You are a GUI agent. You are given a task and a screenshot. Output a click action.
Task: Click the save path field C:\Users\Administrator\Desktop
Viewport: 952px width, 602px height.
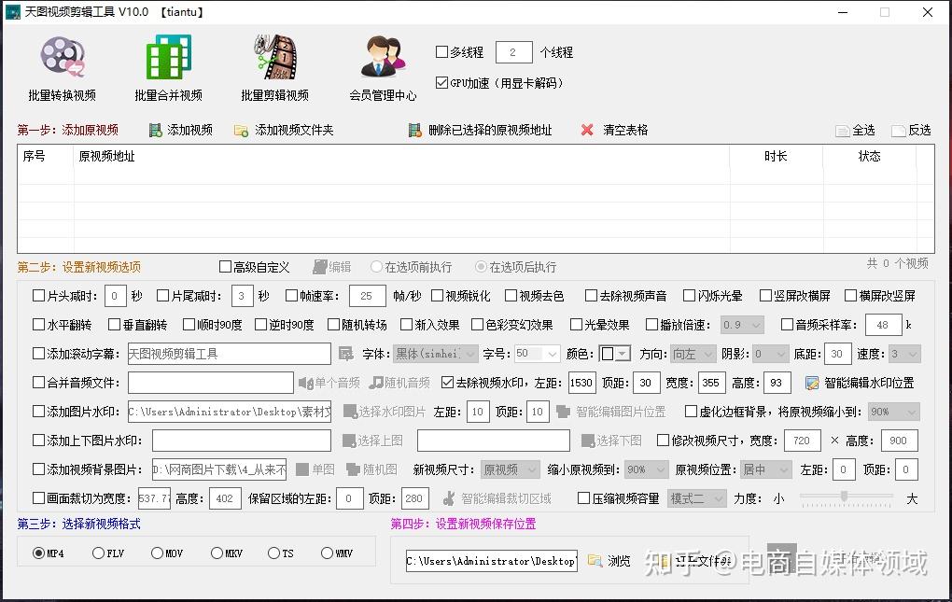(491, 561)
